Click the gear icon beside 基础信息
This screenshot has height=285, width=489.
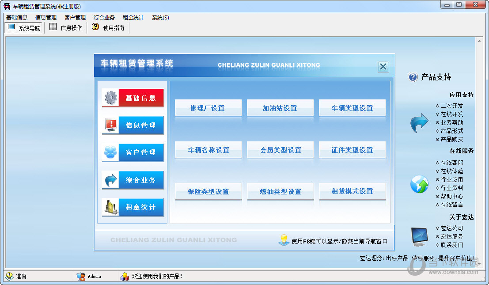110,98
